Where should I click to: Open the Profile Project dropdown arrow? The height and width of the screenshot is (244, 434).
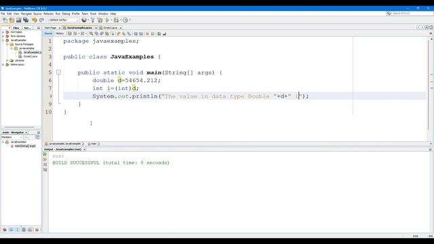pyautogui.click(x=130, y=20)
